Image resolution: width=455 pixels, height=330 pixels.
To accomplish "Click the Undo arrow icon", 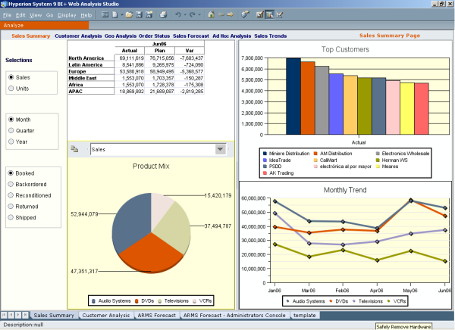I will coord(178,14).
